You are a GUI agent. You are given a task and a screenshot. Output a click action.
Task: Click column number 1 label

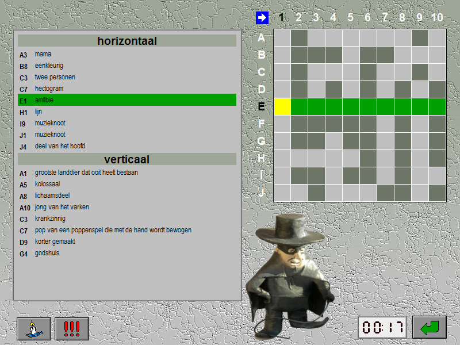coord(282,18)
